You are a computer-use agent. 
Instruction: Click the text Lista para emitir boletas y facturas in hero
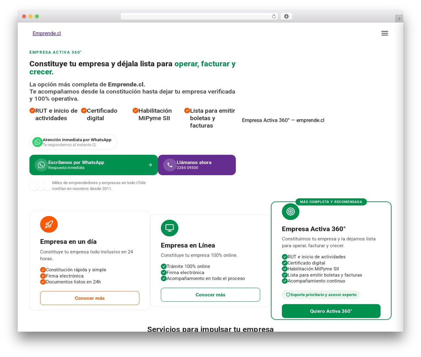tap(212, 118)
